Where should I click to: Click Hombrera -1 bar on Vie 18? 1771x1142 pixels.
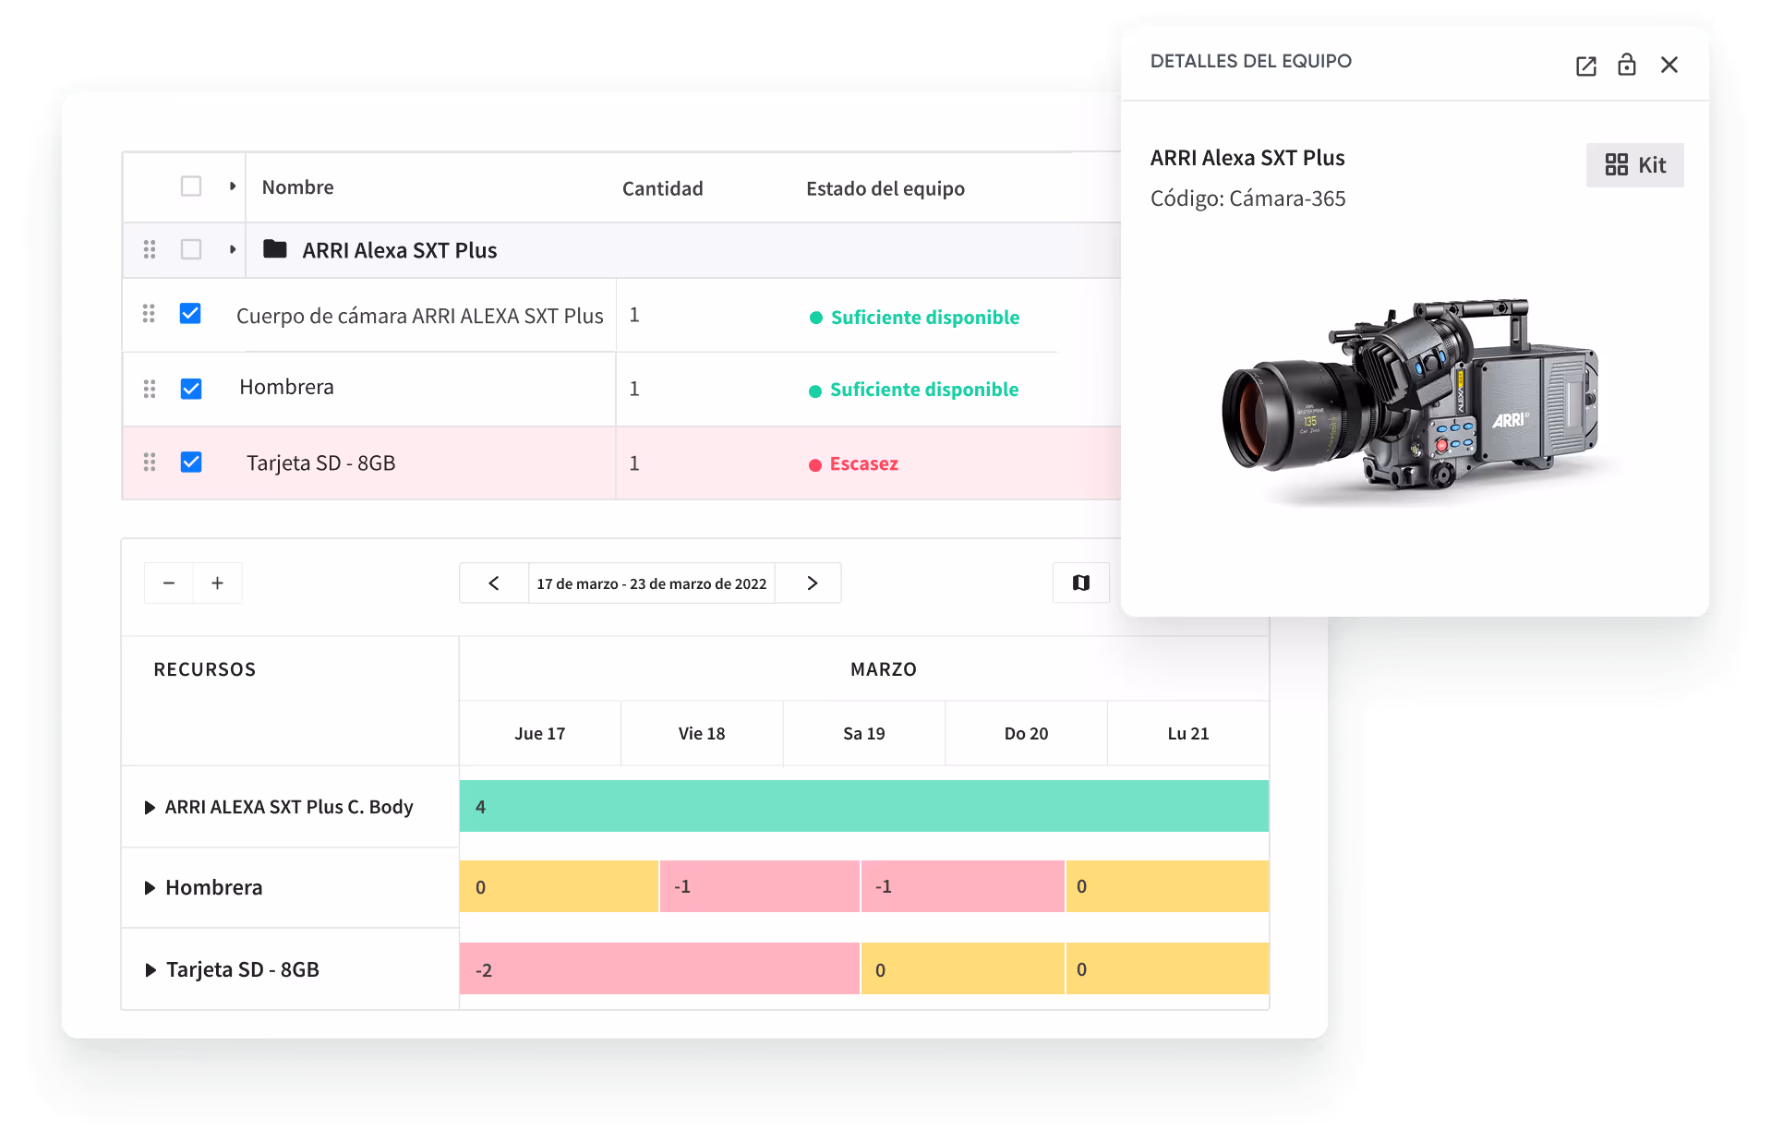[x=760, y=886]
